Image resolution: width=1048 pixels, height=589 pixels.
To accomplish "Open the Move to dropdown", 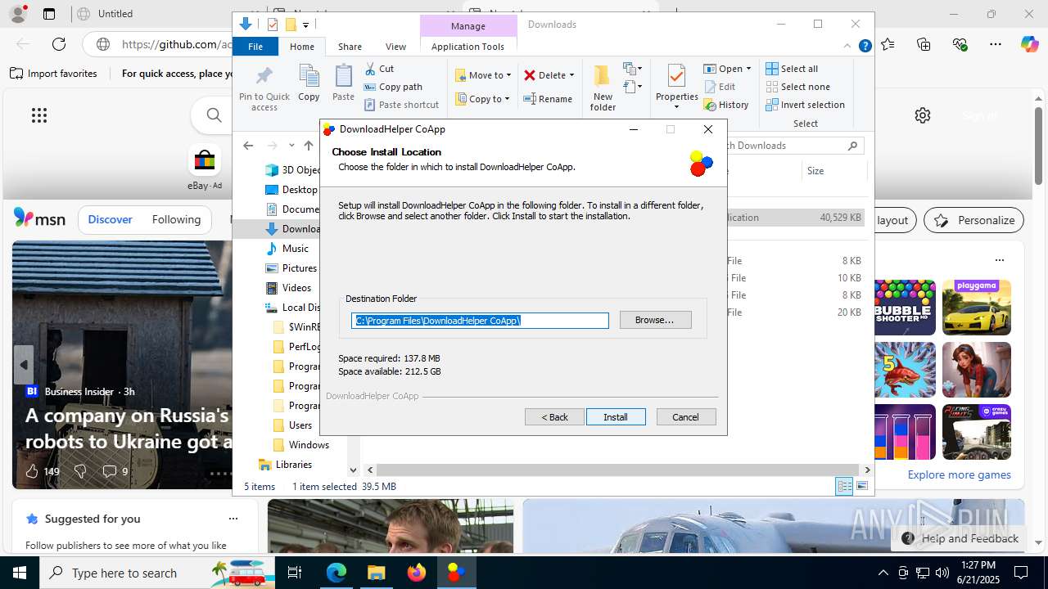I will pos(483,75).
